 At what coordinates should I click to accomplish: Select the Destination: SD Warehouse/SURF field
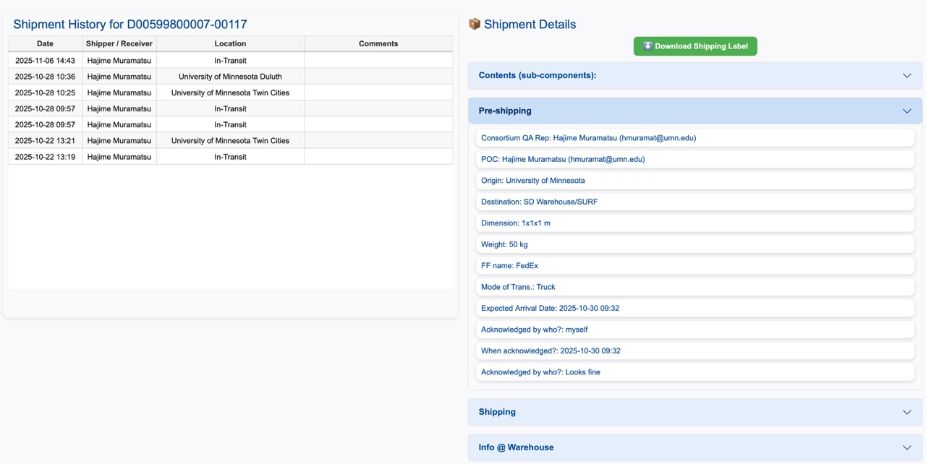point(539,202)
